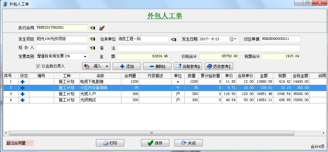Click the pink 超过合同量 legend swatch
The width and height of the screenshot is (328, 152).
coord(19,143)
